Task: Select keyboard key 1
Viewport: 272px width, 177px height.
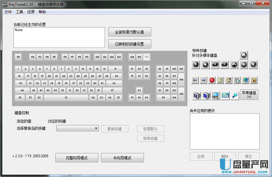Action: click(x=18, y=69)
